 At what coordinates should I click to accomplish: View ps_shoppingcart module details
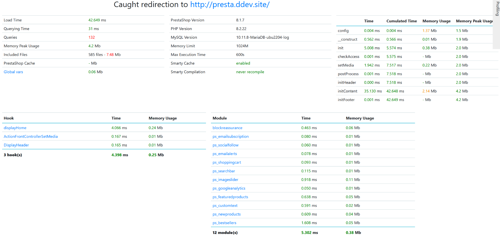[x=227, y=162]
